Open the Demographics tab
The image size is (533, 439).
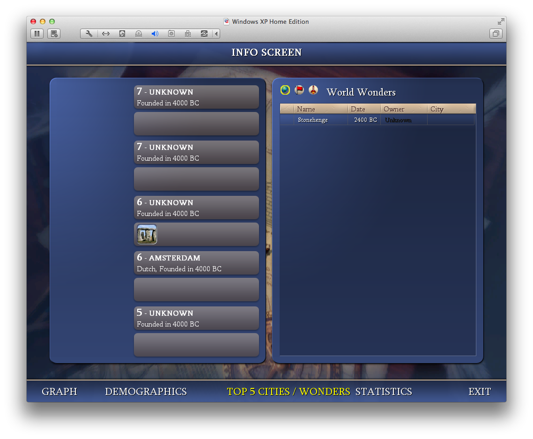(146, 391)
